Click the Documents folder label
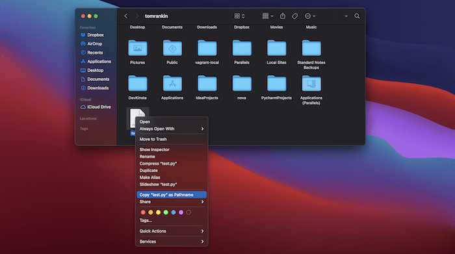455x254 pixels. point(172,27)
